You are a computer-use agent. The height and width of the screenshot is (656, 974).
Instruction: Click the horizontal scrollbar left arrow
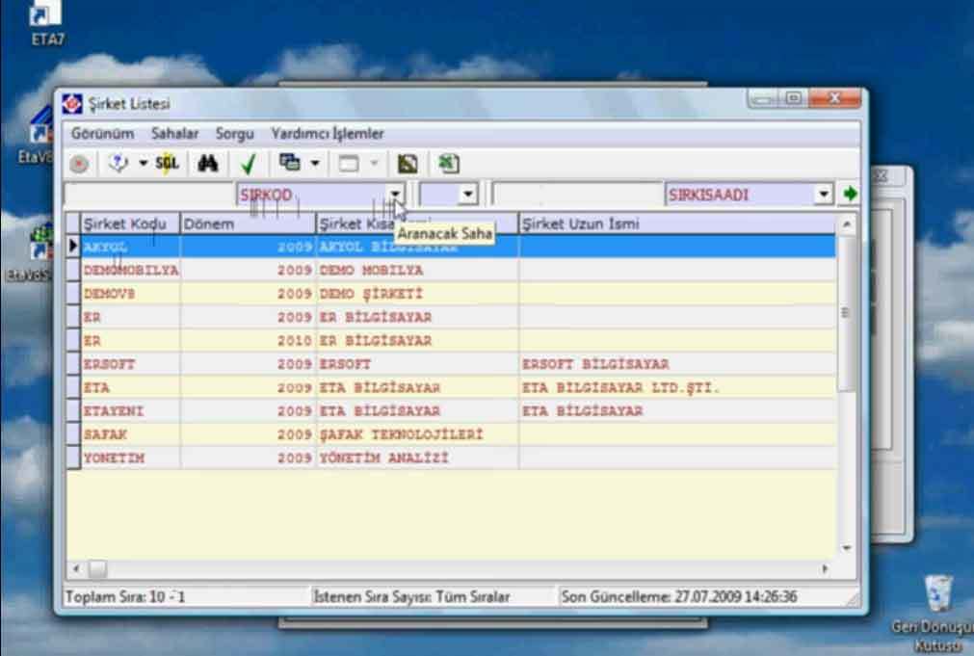tap(76, 568)
